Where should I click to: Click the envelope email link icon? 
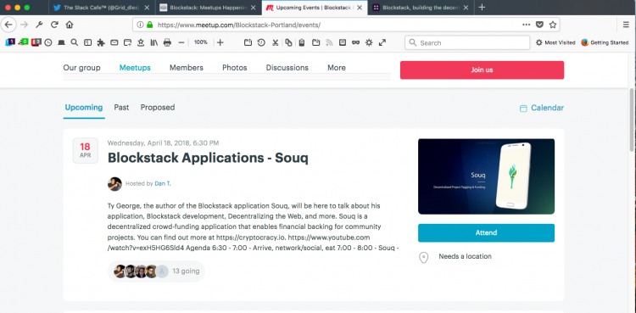click(x=114, y=42)
